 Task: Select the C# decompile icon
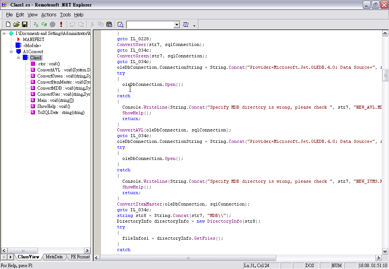[44, 24]
